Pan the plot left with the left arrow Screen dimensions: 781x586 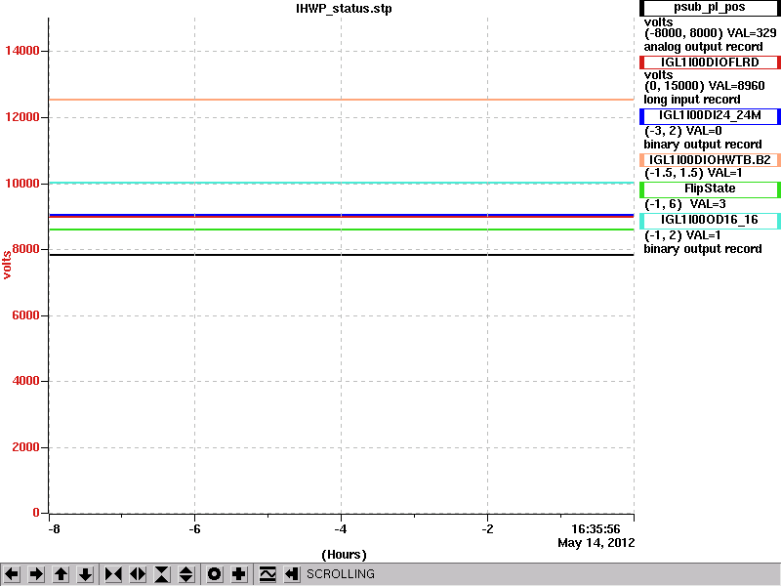(12, 574)
